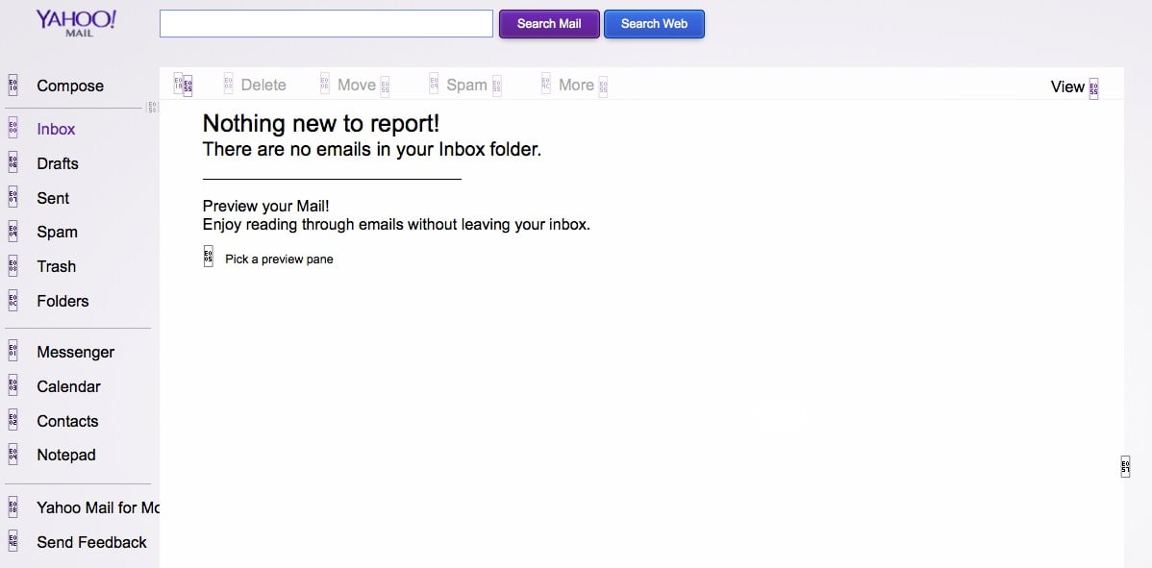Expand the toolbar Spam dropdown arrow
Image resolution: width=1152 pixels, height=568 pixels.
[496, 86]
